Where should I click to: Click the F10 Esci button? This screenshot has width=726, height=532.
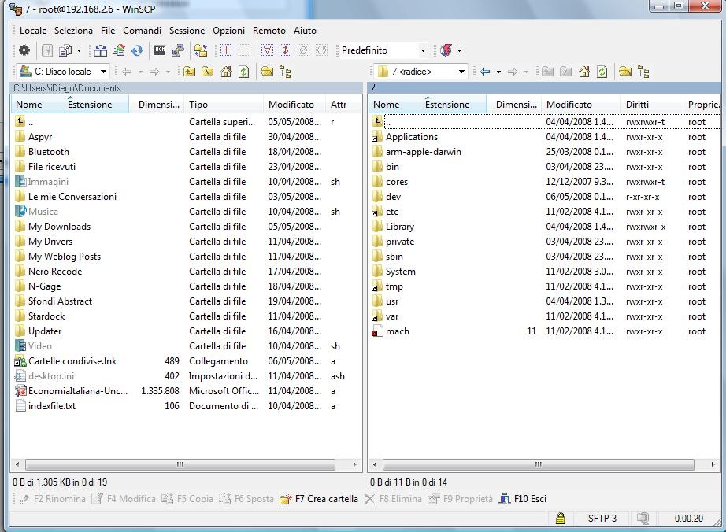click(523, 499)
